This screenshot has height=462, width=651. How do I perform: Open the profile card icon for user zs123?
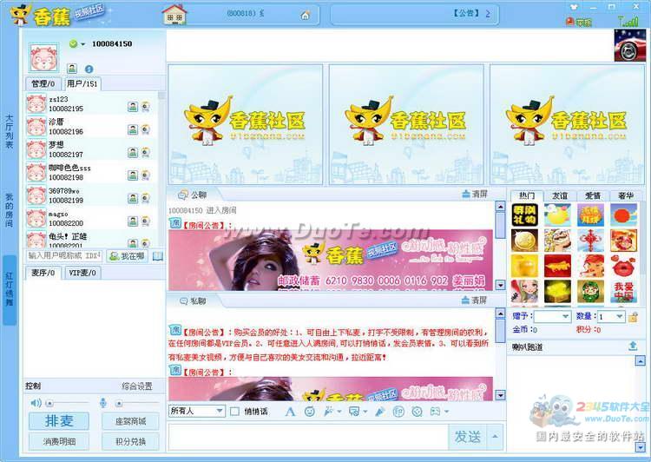click(133, 107)
